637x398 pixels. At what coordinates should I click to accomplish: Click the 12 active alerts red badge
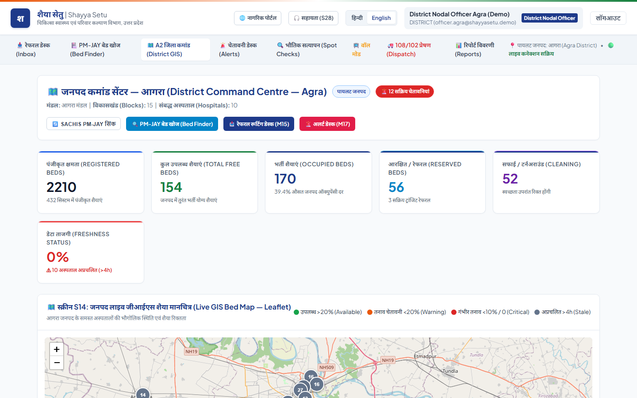click(405, 92)
